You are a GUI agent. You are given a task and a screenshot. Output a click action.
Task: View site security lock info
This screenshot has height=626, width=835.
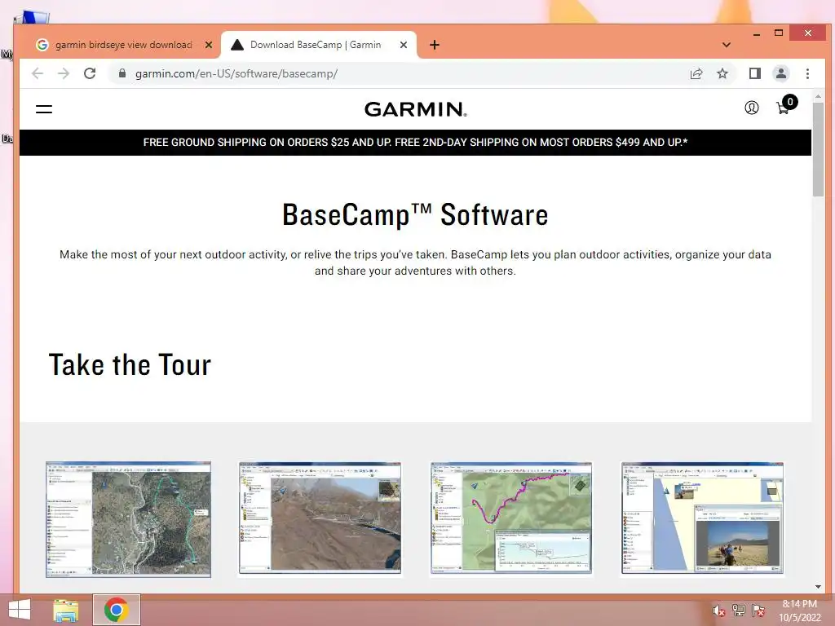tap(122, 73)
